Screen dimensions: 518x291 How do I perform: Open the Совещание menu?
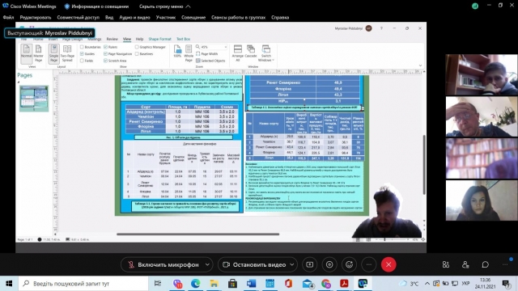(x=193, y=18)
